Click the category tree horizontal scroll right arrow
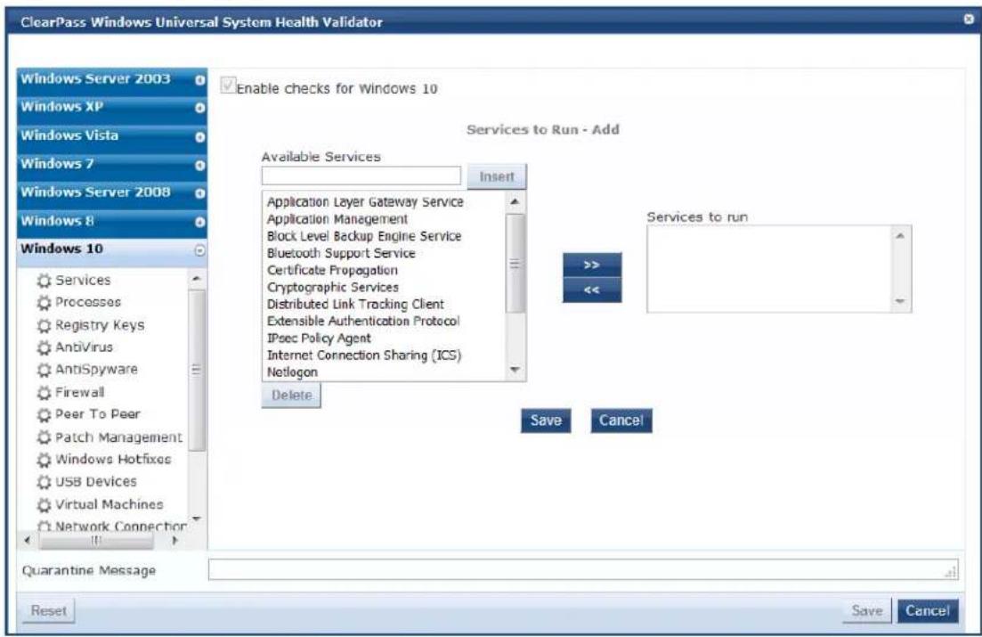The height and width of the screenshot is (637, 982). [x=175, y=540]
